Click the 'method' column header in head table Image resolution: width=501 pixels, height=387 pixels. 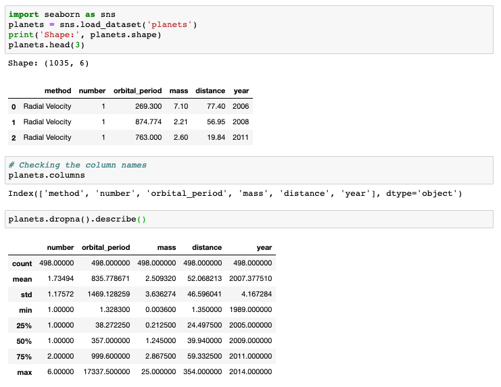coord(58,91)
